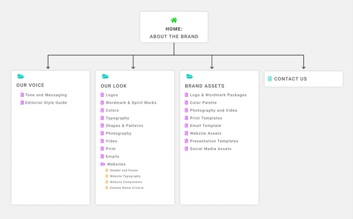Click the page icon beside Video
Viewport: 353px width, 219px height.
click(102, 141)
